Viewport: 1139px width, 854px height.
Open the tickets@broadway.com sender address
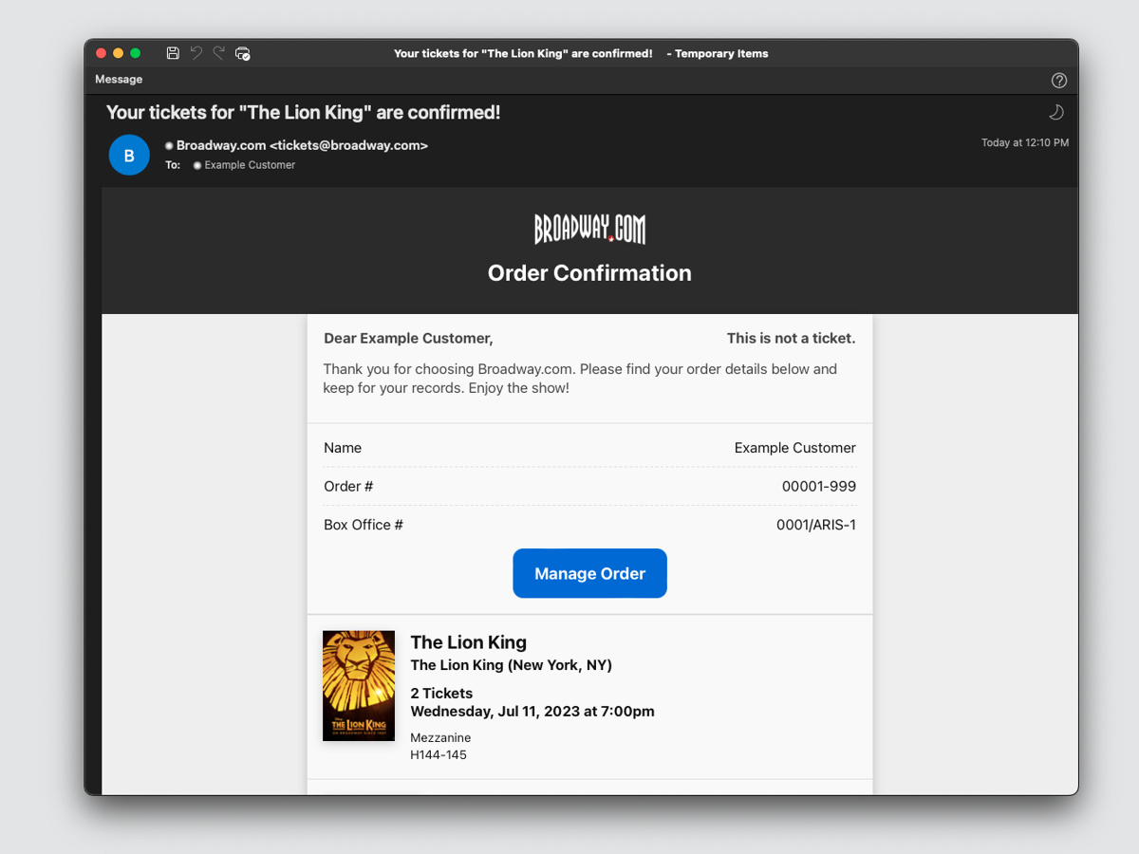click(304, 145)
